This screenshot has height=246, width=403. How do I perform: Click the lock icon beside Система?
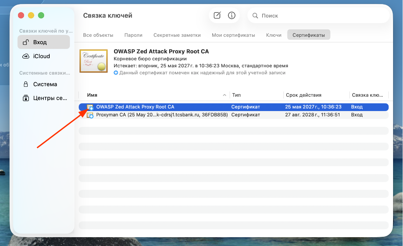click(x=26, y=84)
